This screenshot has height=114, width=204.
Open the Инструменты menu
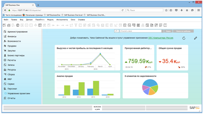tap(62, 19)
